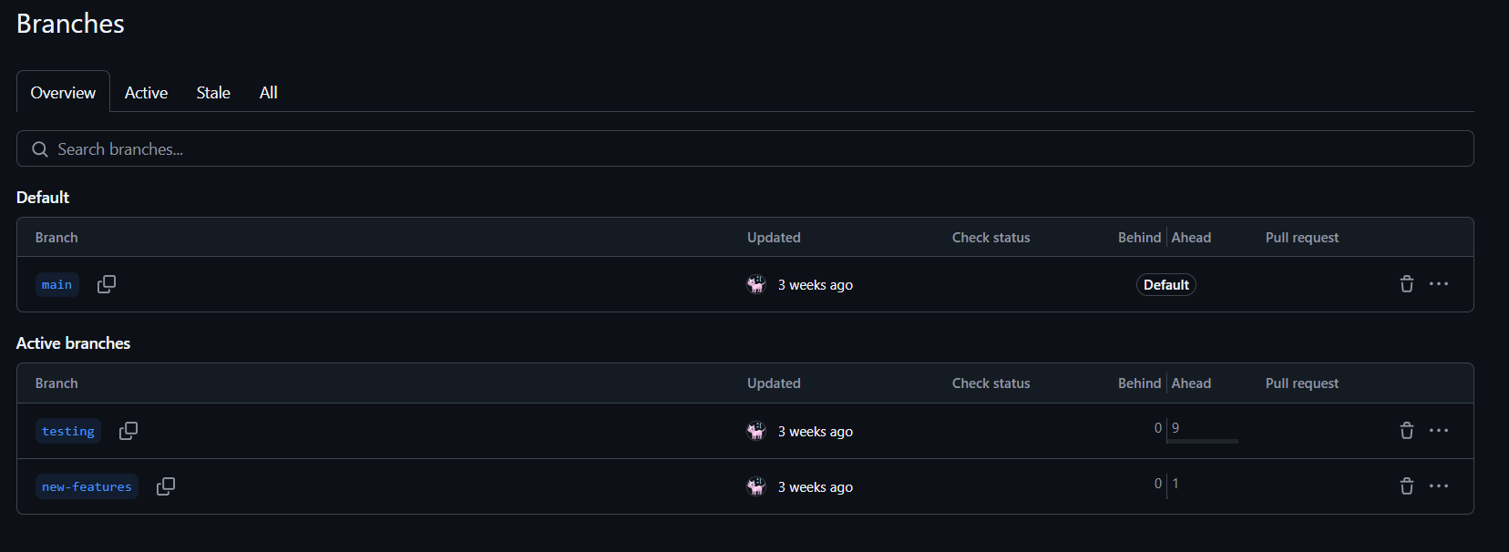
Task: Click avatar beside main branch update time
Action: pos(756,284)
